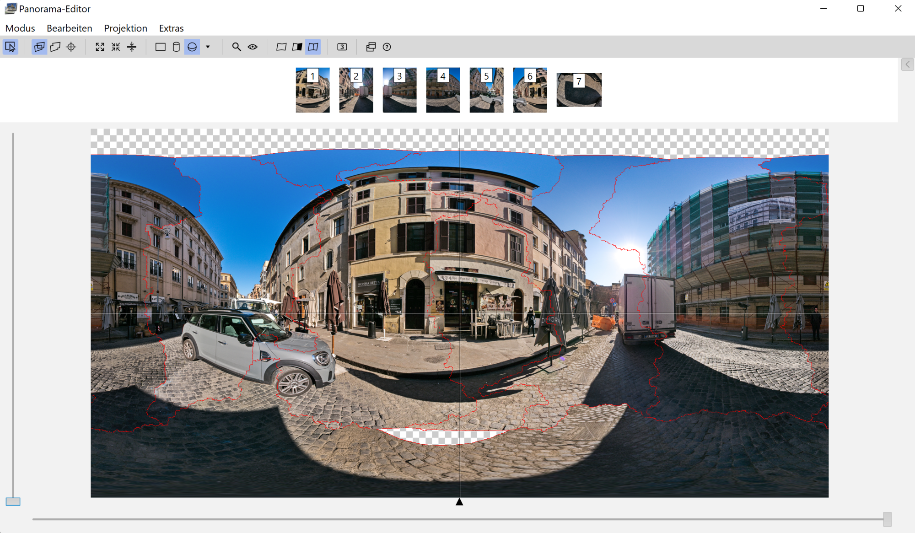Click the horizontal slider handle at bottom
The height and width of the screenshot is (533, 915).
click(x=887, y=519)
